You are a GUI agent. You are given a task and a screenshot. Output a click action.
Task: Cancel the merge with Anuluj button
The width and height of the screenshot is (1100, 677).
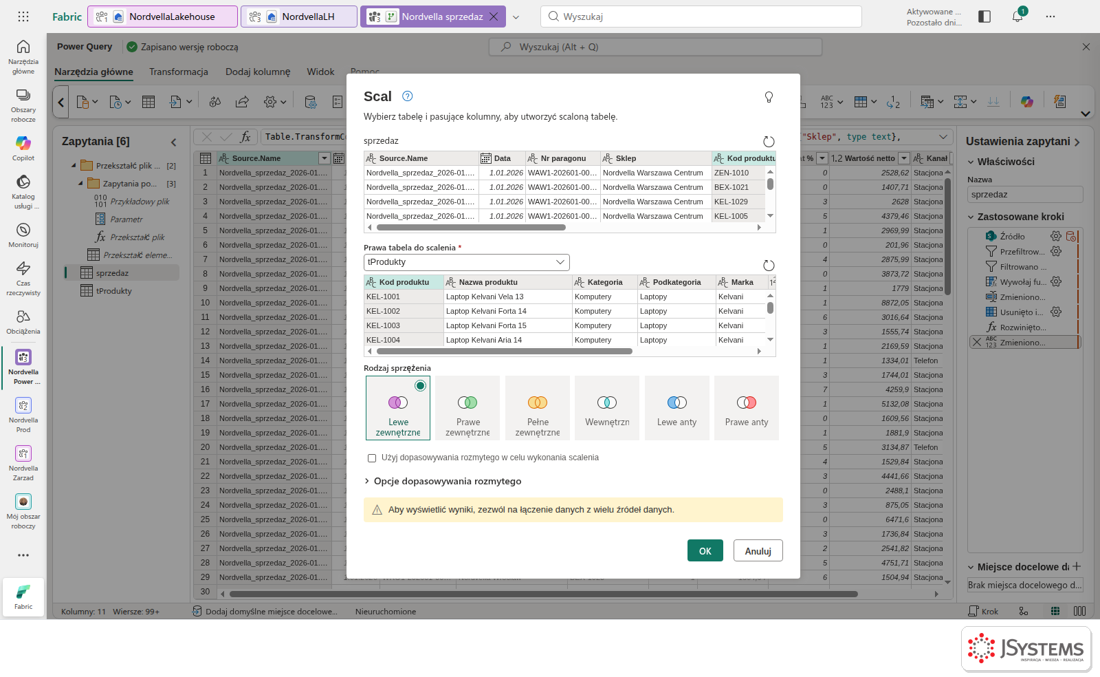[758, 550]
